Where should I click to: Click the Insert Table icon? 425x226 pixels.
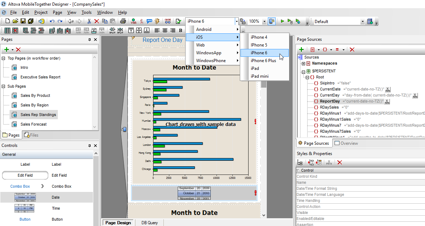pos(7,31)
